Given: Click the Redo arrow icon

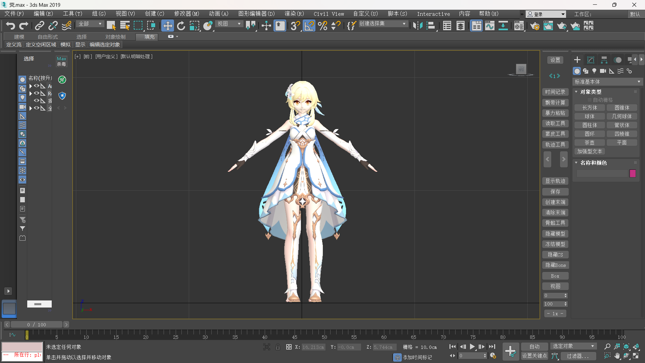Looking at the screenshot, I should [24, 26].
